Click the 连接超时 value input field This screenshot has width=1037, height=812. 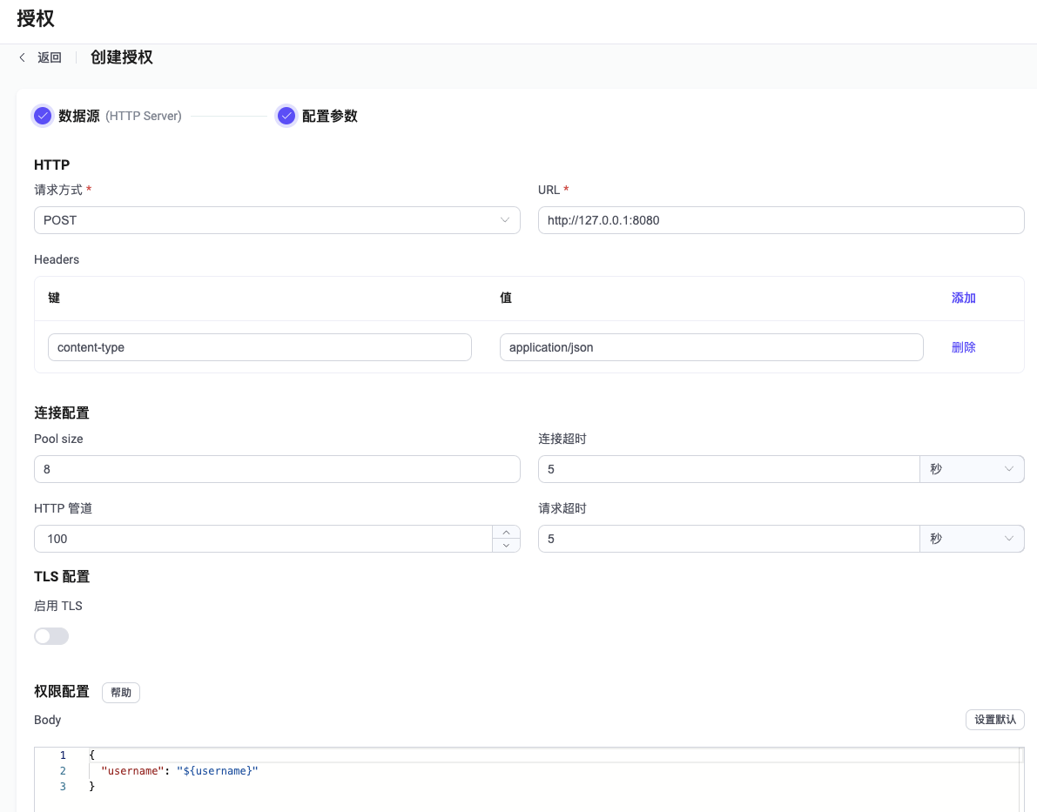coord(728,469)
